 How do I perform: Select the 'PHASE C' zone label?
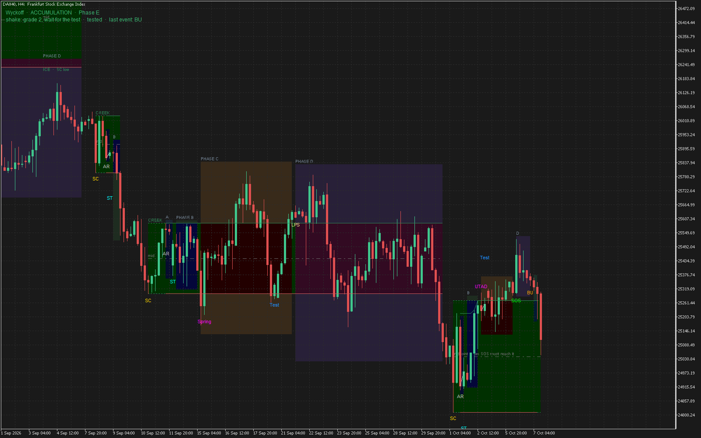pyautogui.click(x=209, y=159)
